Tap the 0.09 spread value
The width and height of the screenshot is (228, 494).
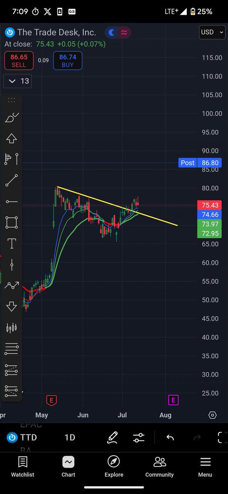point(43,61)
